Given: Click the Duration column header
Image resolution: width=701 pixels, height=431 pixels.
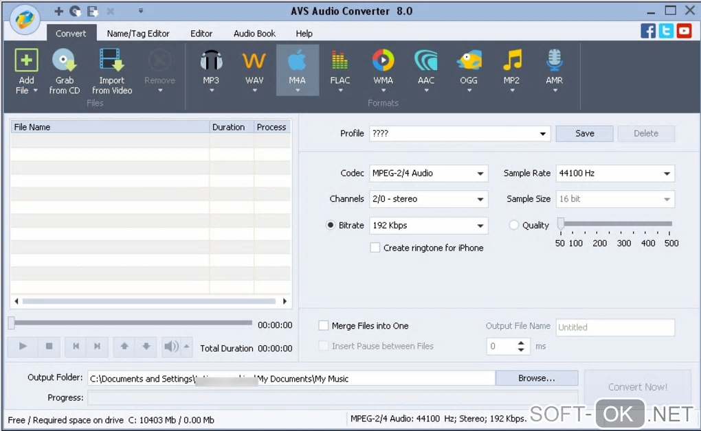Looking at the screenshot, I should [232, 127].
